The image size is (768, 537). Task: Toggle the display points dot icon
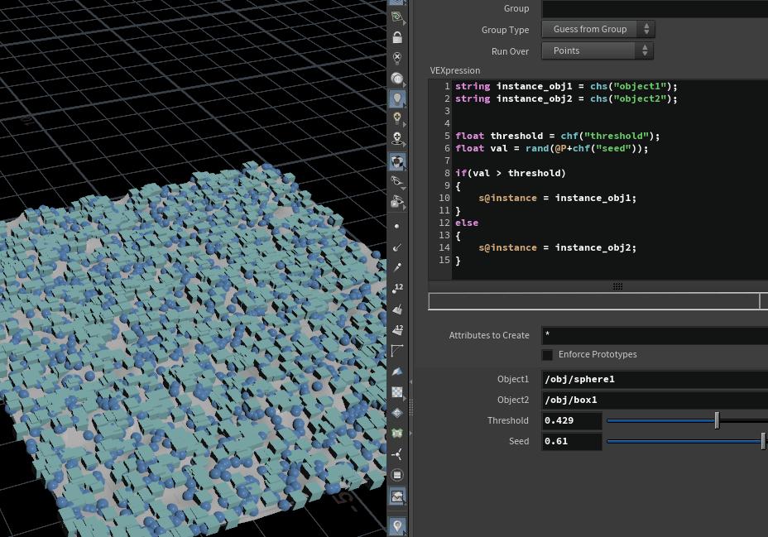pos(397,226)
